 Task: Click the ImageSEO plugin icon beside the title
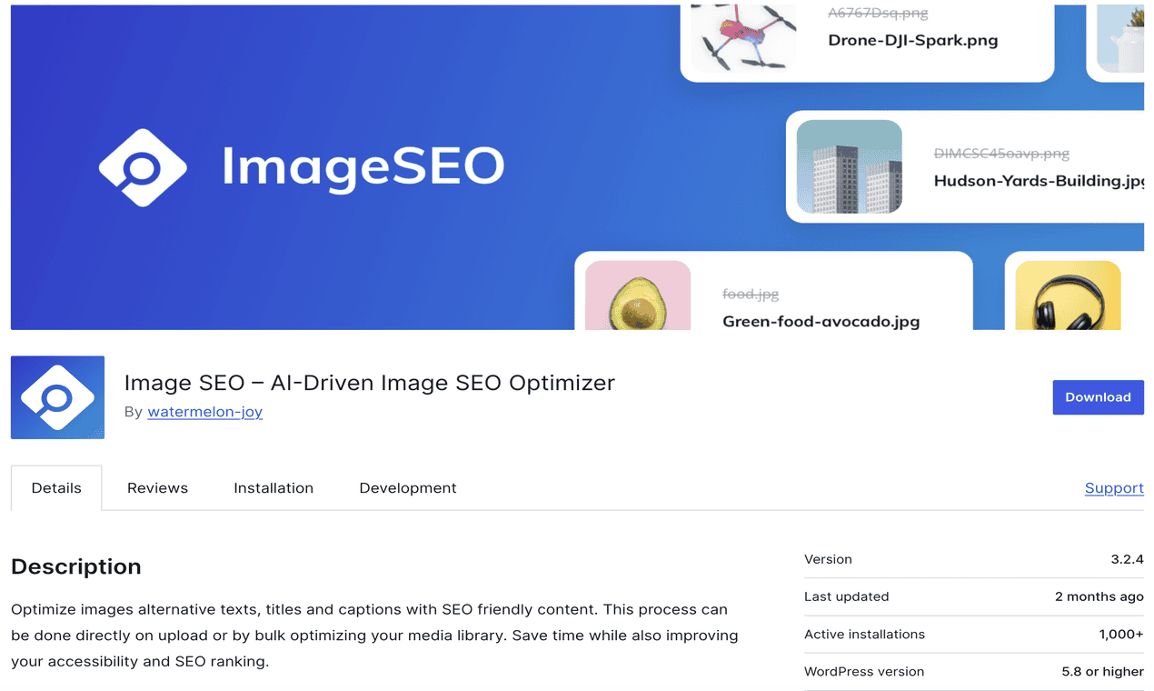click(57, 397)
